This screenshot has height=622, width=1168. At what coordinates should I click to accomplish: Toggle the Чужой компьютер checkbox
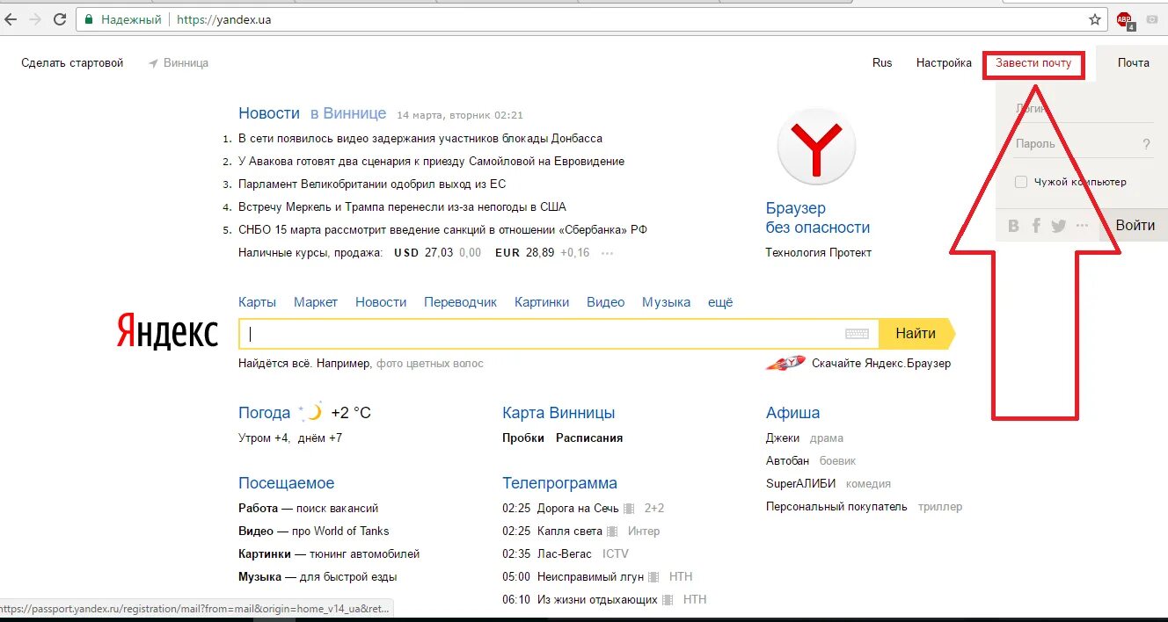(x=1021, y=182)
